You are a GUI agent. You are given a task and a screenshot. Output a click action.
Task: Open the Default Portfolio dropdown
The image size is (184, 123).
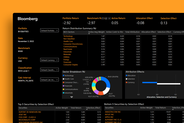[49, 30]
